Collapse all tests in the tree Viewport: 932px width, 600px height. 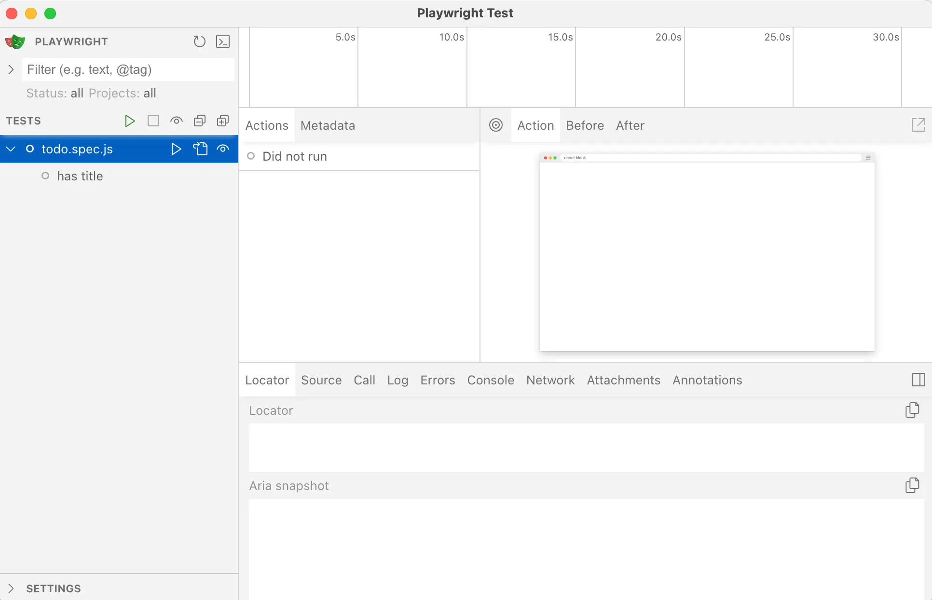(x=200, y=121)
